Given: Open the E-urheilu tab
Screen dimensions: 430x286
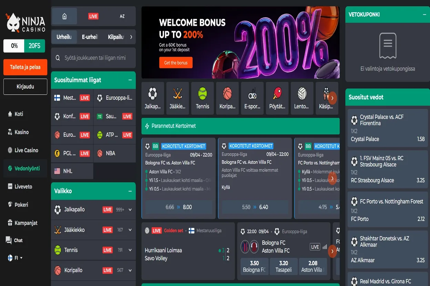Looking at the screenshot, I should click(90, 37).
